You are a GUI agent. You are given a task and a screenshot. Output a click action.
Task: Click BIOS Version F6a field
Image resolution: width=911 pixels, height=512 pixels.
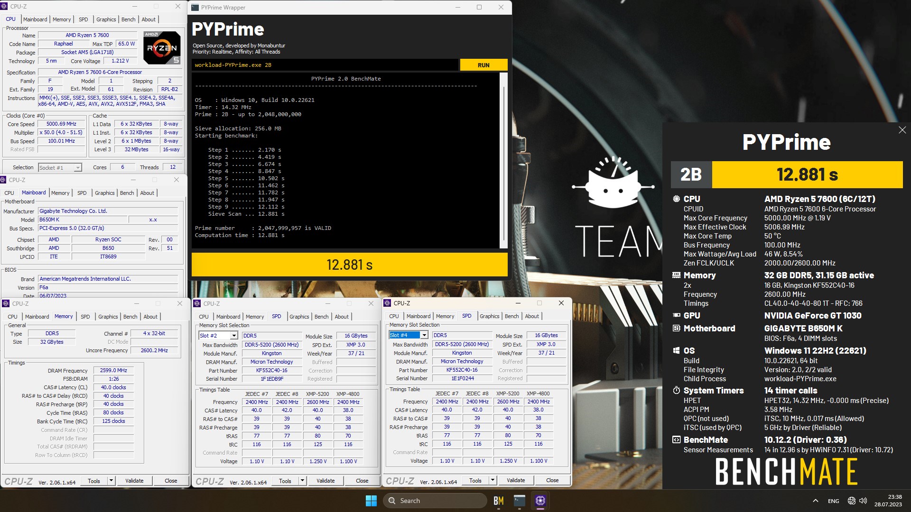click(x=108, y=287)
